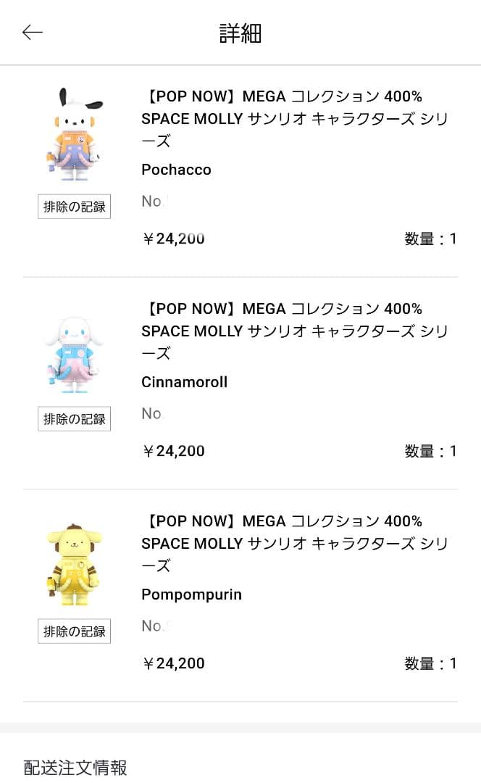Click the Pochacco order number field
This screenshot has height=783, width=481.
[154, 202]
